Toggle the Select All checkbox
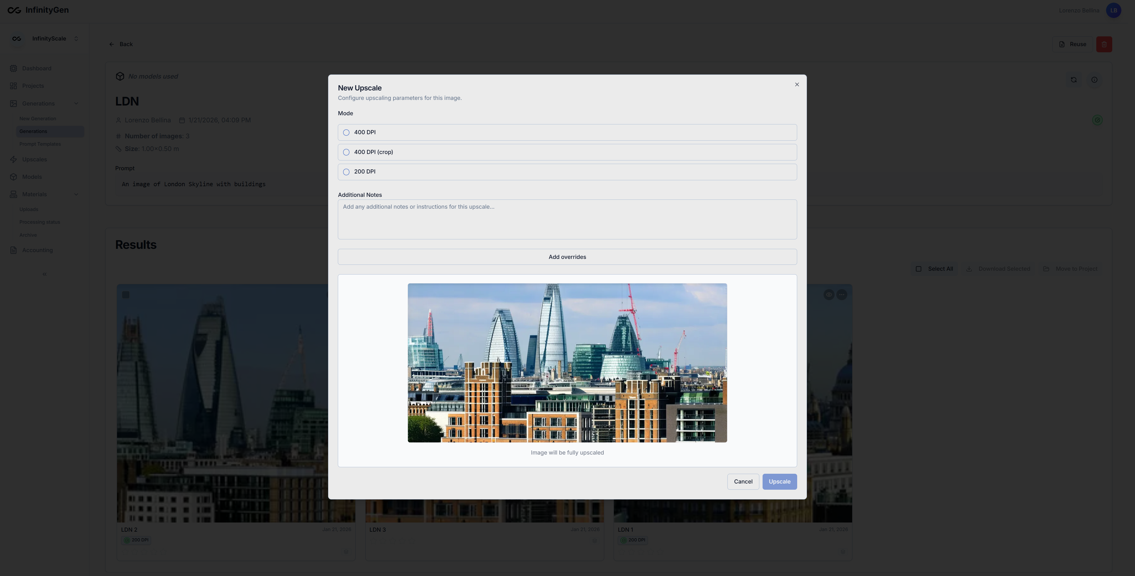Image resolution: width=1135 pixels, height=576 pixels. coord(919,269)
